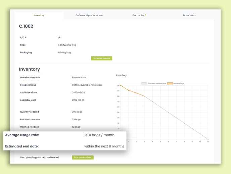
Task: Click last chart data point at month 11
Action: tap(208, 139)
